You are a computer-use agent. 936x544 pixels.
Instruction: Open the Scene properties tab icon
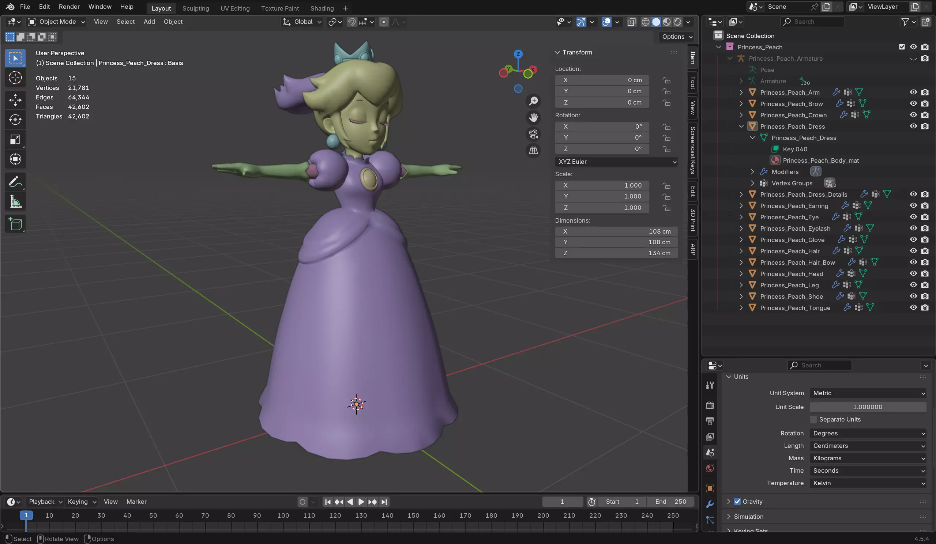click(x=710, y=452)
